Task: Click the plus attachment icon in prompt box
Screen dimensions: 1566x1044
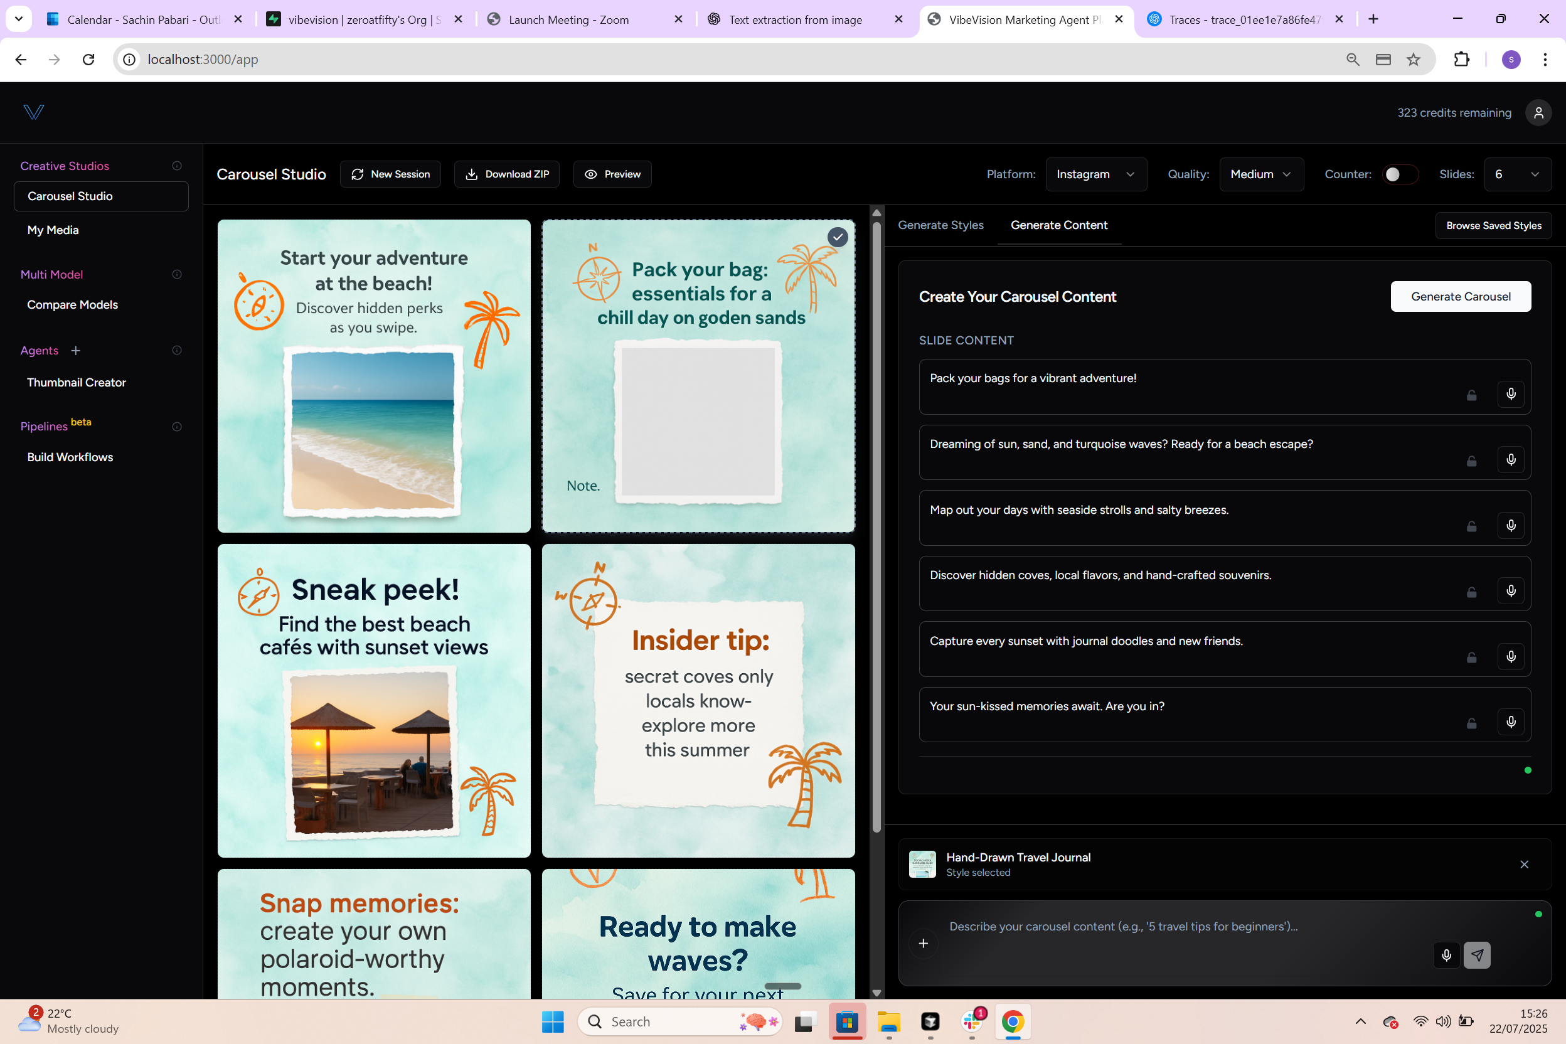Action: pos(923,943)
